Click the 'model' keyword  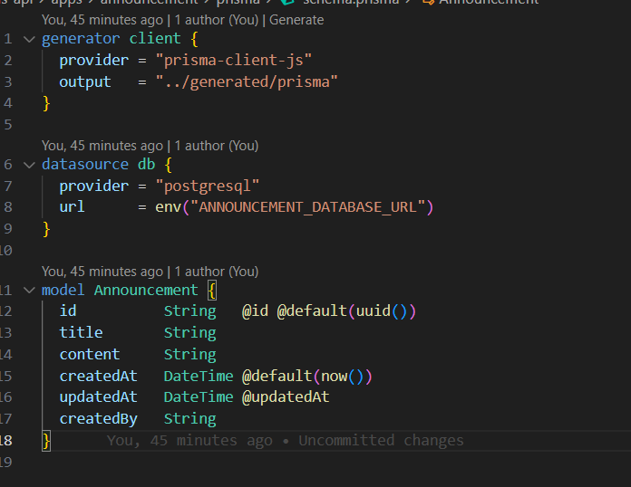[x=63, y=290]
